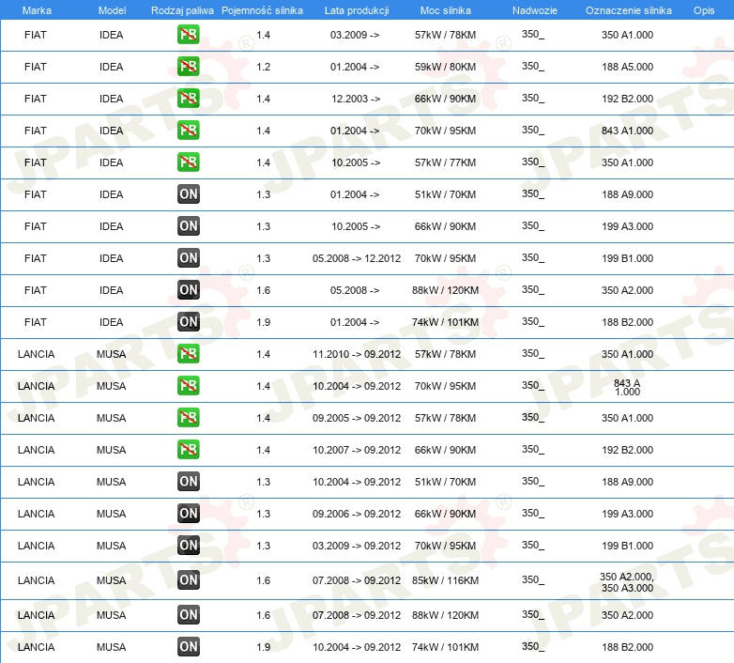Click production date '11.2010 -> 09.2012'
734x663 pixels.
point(357,354)
